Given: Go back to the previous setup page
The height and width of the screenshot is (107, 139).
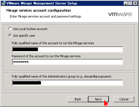Looking at the screenshot, I should tap(78, 99).
